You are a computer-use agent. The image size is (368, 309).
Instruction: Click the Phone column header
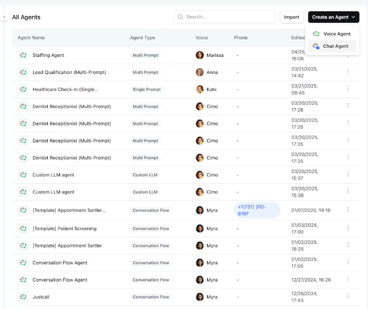pos(241,38)
